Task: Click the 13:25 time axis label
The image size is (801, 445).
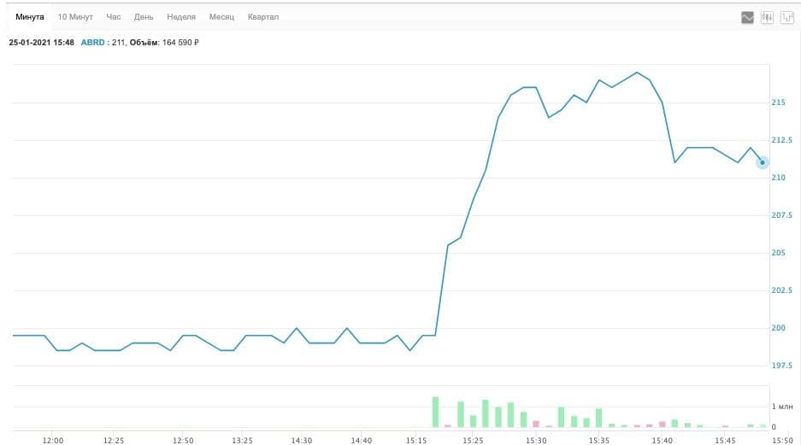Action: click(242, 441)
